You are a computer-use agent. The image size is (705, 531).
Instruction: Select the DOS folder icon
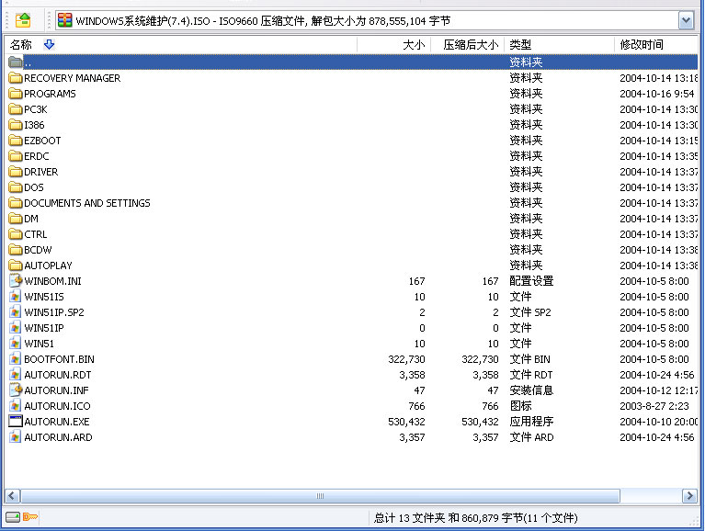point(16,187)
